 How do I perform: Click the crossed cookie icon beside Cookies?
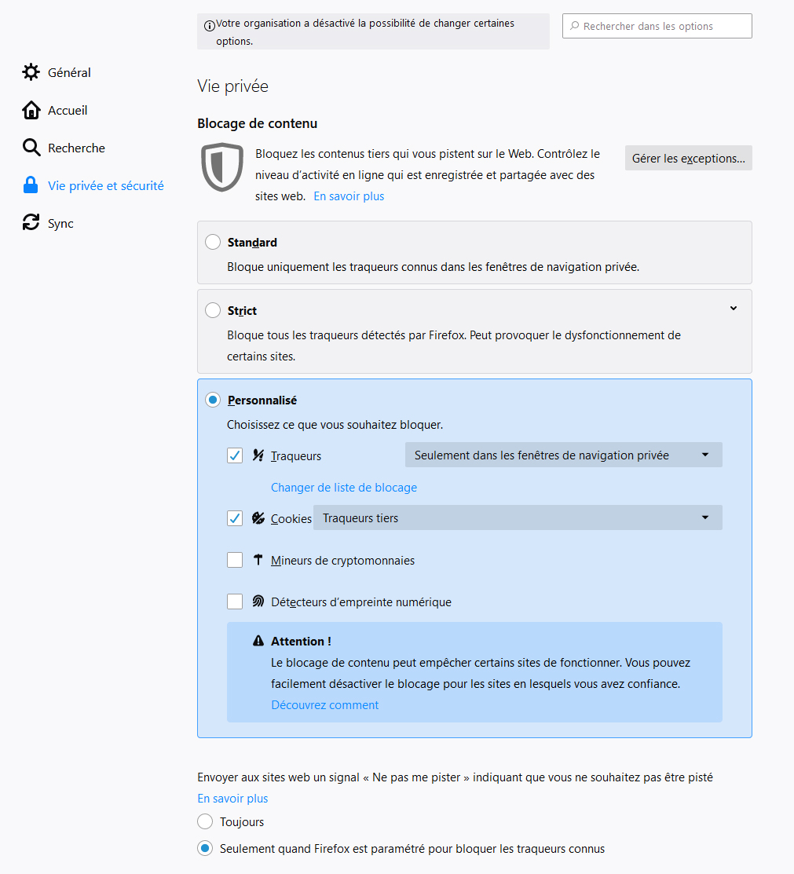[x=258, y=518]
